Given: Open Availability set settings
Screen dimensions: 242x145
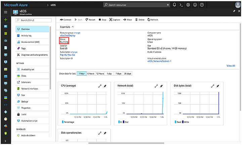Looking at the screenshot, I should (x=32, y=69).
